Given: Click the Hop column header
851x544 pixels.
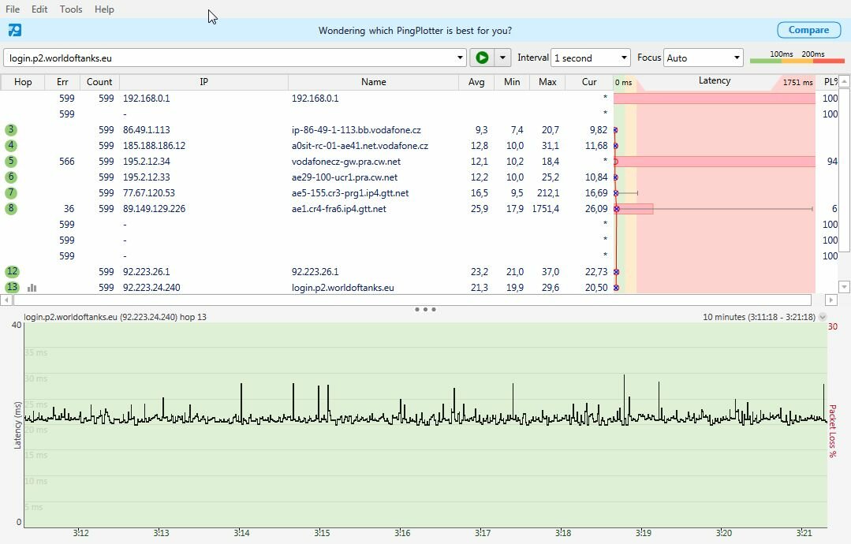Looking at the screenshot, I should [x=23, y=82].
